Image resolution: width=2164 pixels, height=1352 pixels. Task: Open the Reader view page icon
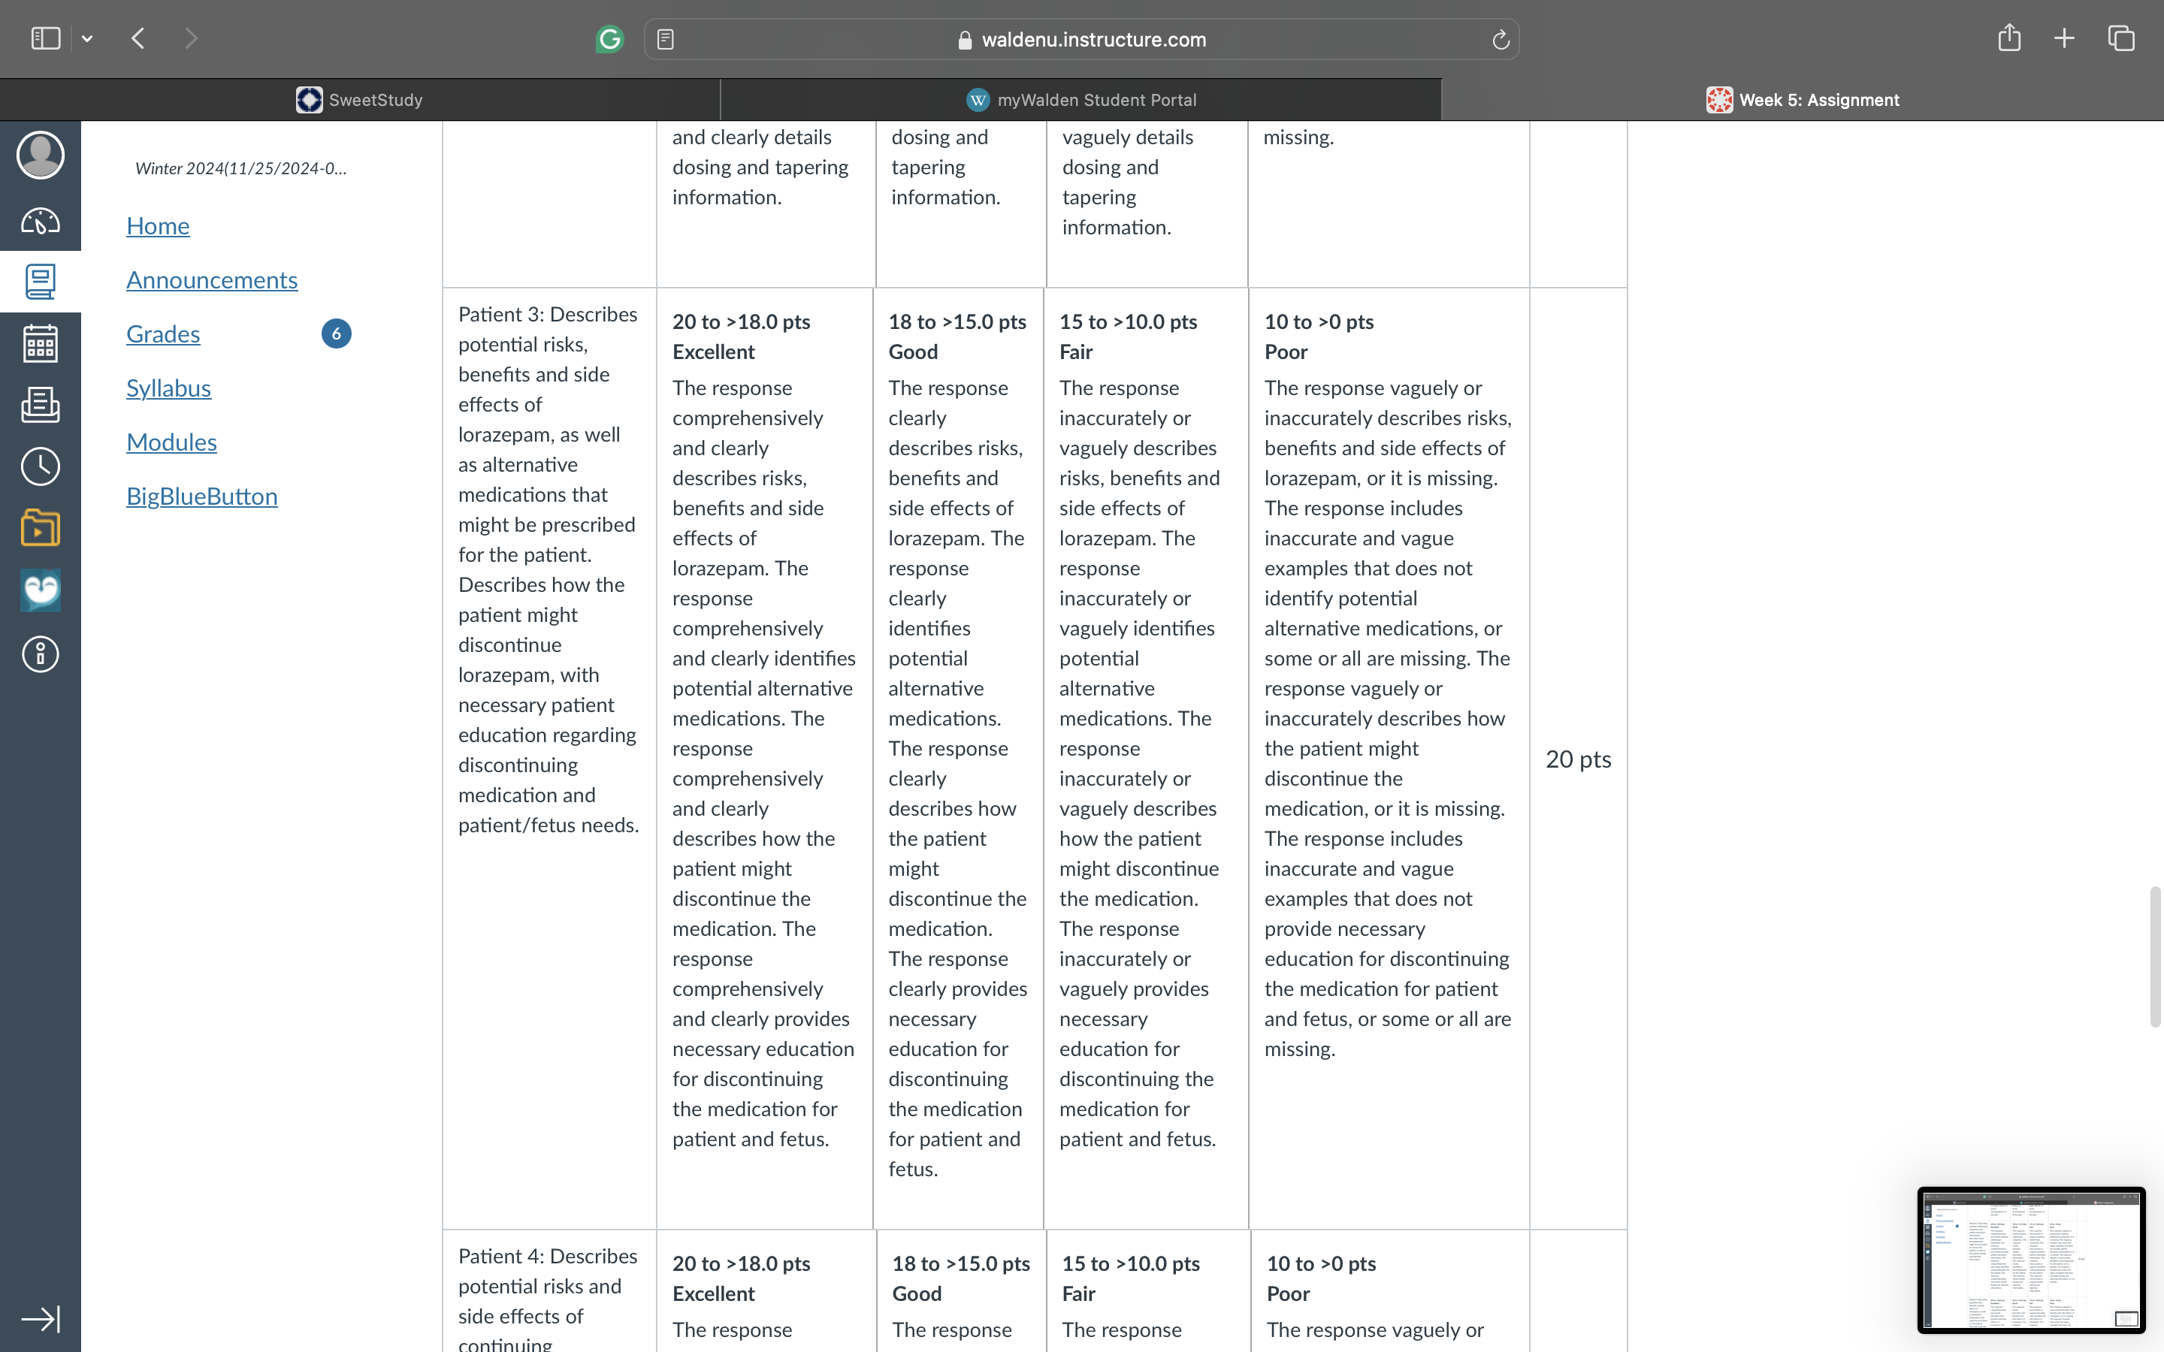click(x=665, y=39)
